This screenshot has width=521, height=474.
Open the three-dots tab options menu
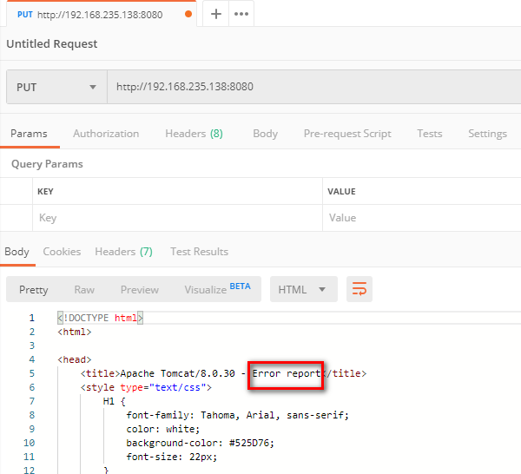[x=241, y=14]
